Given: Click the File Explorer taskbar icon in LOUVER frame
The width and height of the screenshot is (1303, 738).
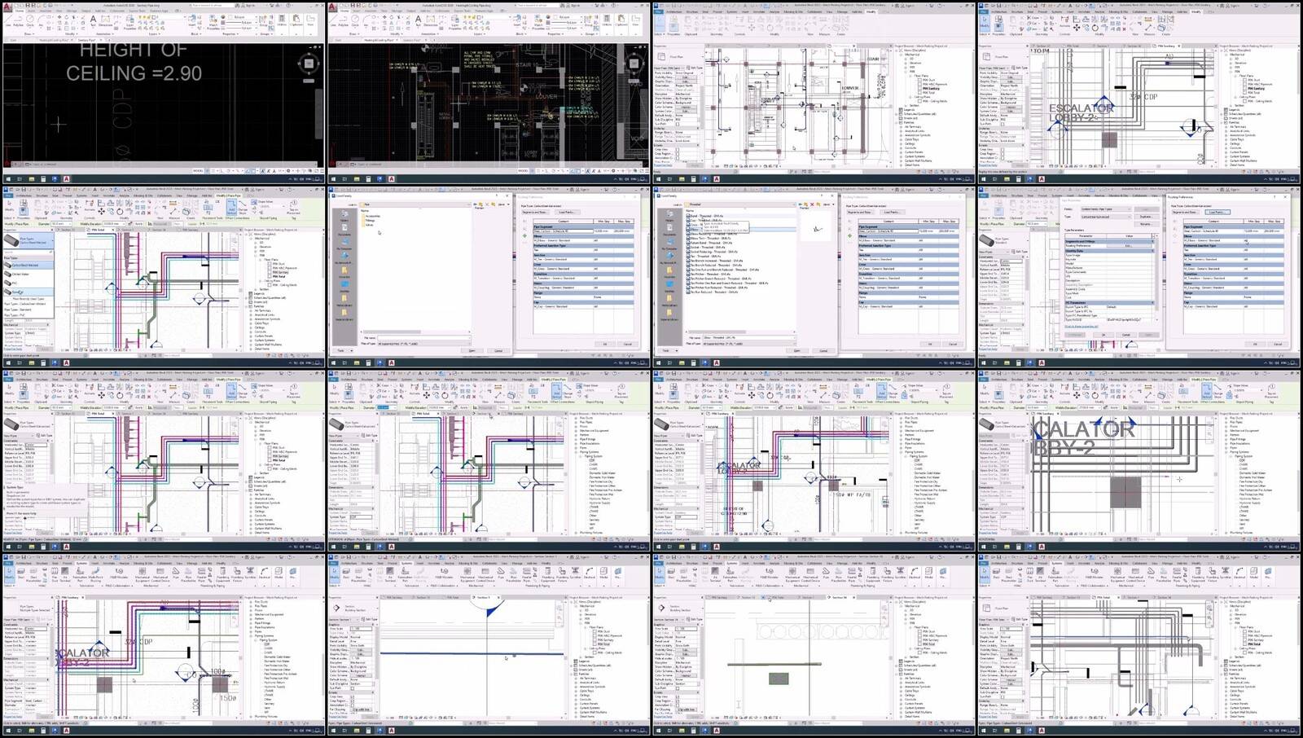Looking at the screenshot, I should click(x=358, y=178).
